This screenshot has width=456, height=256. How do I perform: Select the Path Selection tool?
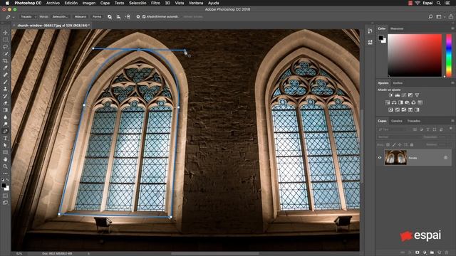click(5, 145)
